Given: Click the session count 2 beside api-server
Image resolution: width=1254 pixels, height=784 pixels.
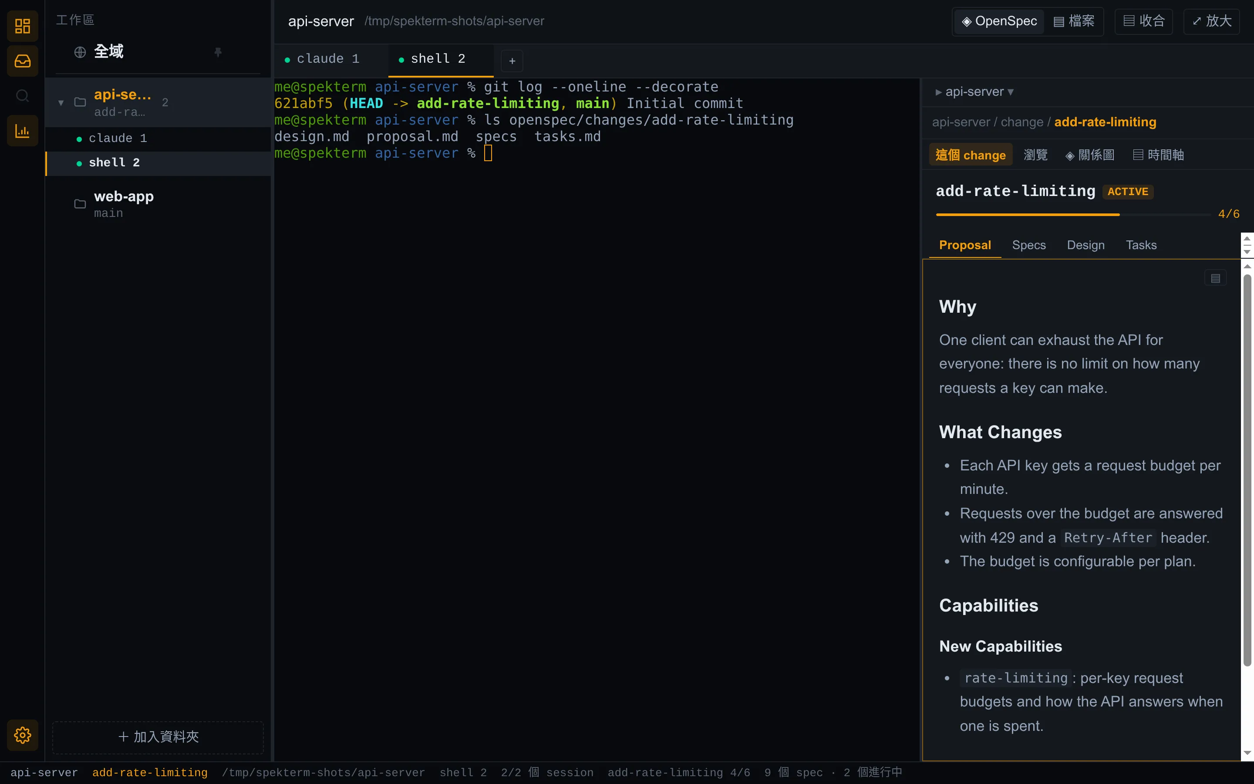Looking at the screenshot, I should 165,103.
